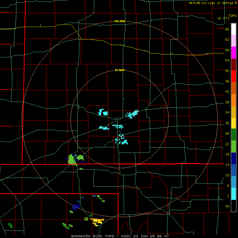Click the gold 34 kft legend swatch
238x238 pixels.
coord(234,112)
